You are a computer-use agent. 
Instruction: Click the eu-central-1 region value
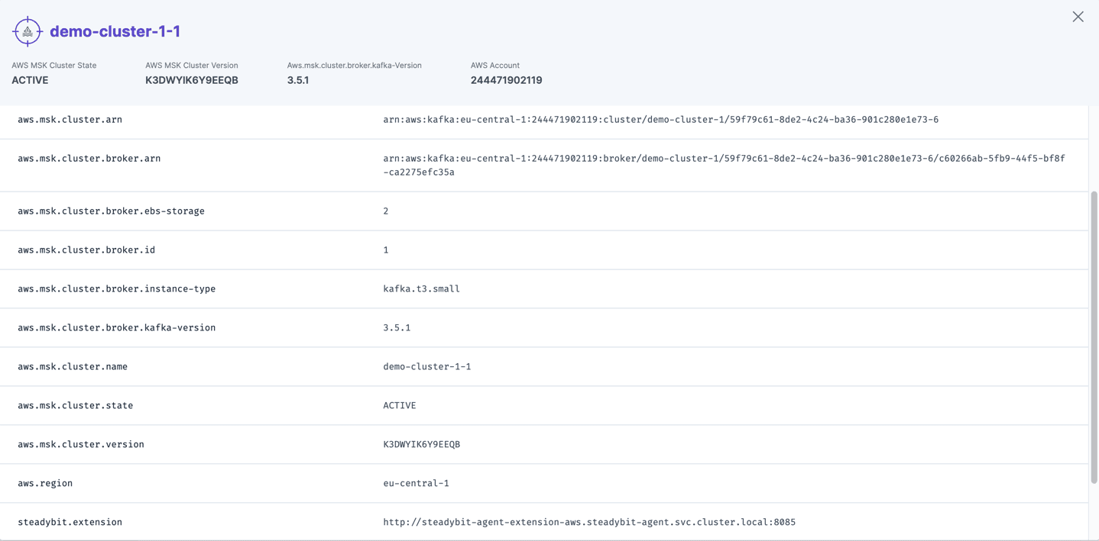[x=416, y=483]
